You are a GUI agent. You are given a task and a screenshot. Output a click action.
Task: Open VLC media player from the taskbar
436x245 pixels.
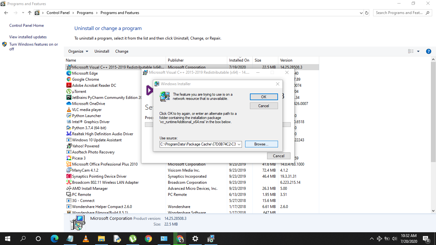86,239
